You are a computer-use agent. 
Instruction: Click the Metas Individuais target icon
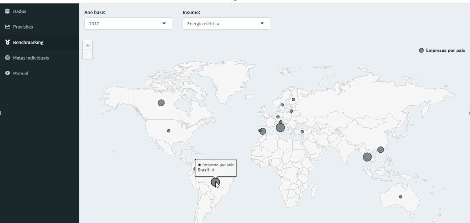click(x=7, y=58)
